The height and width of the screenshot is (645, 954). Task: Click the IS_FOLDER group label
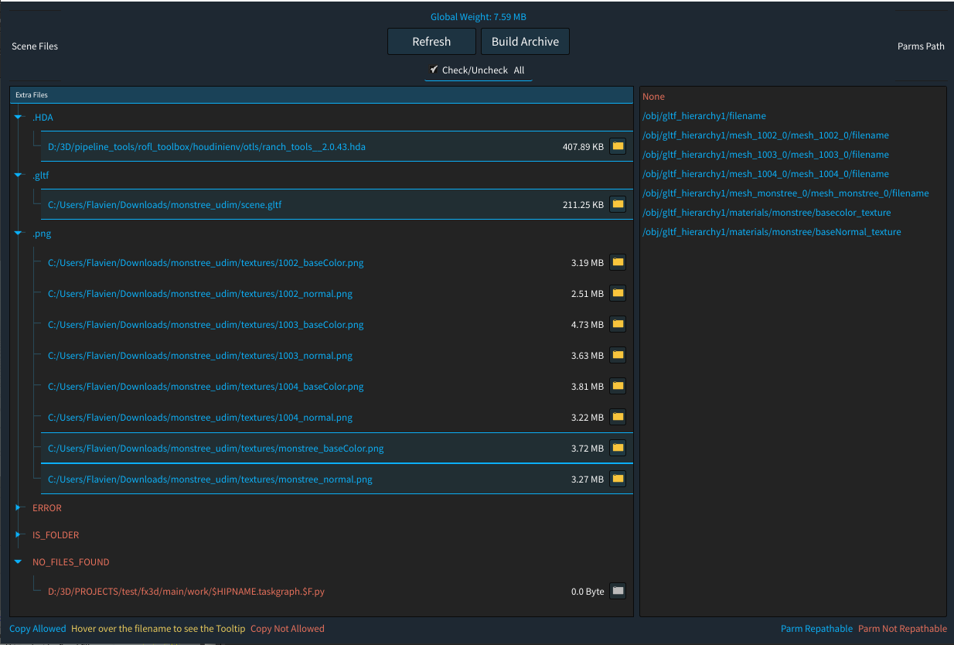(x=56, y=535)
